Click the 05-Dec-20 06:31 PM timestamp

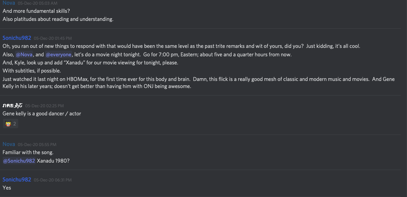pyautogui.click(x=53, y=180)
